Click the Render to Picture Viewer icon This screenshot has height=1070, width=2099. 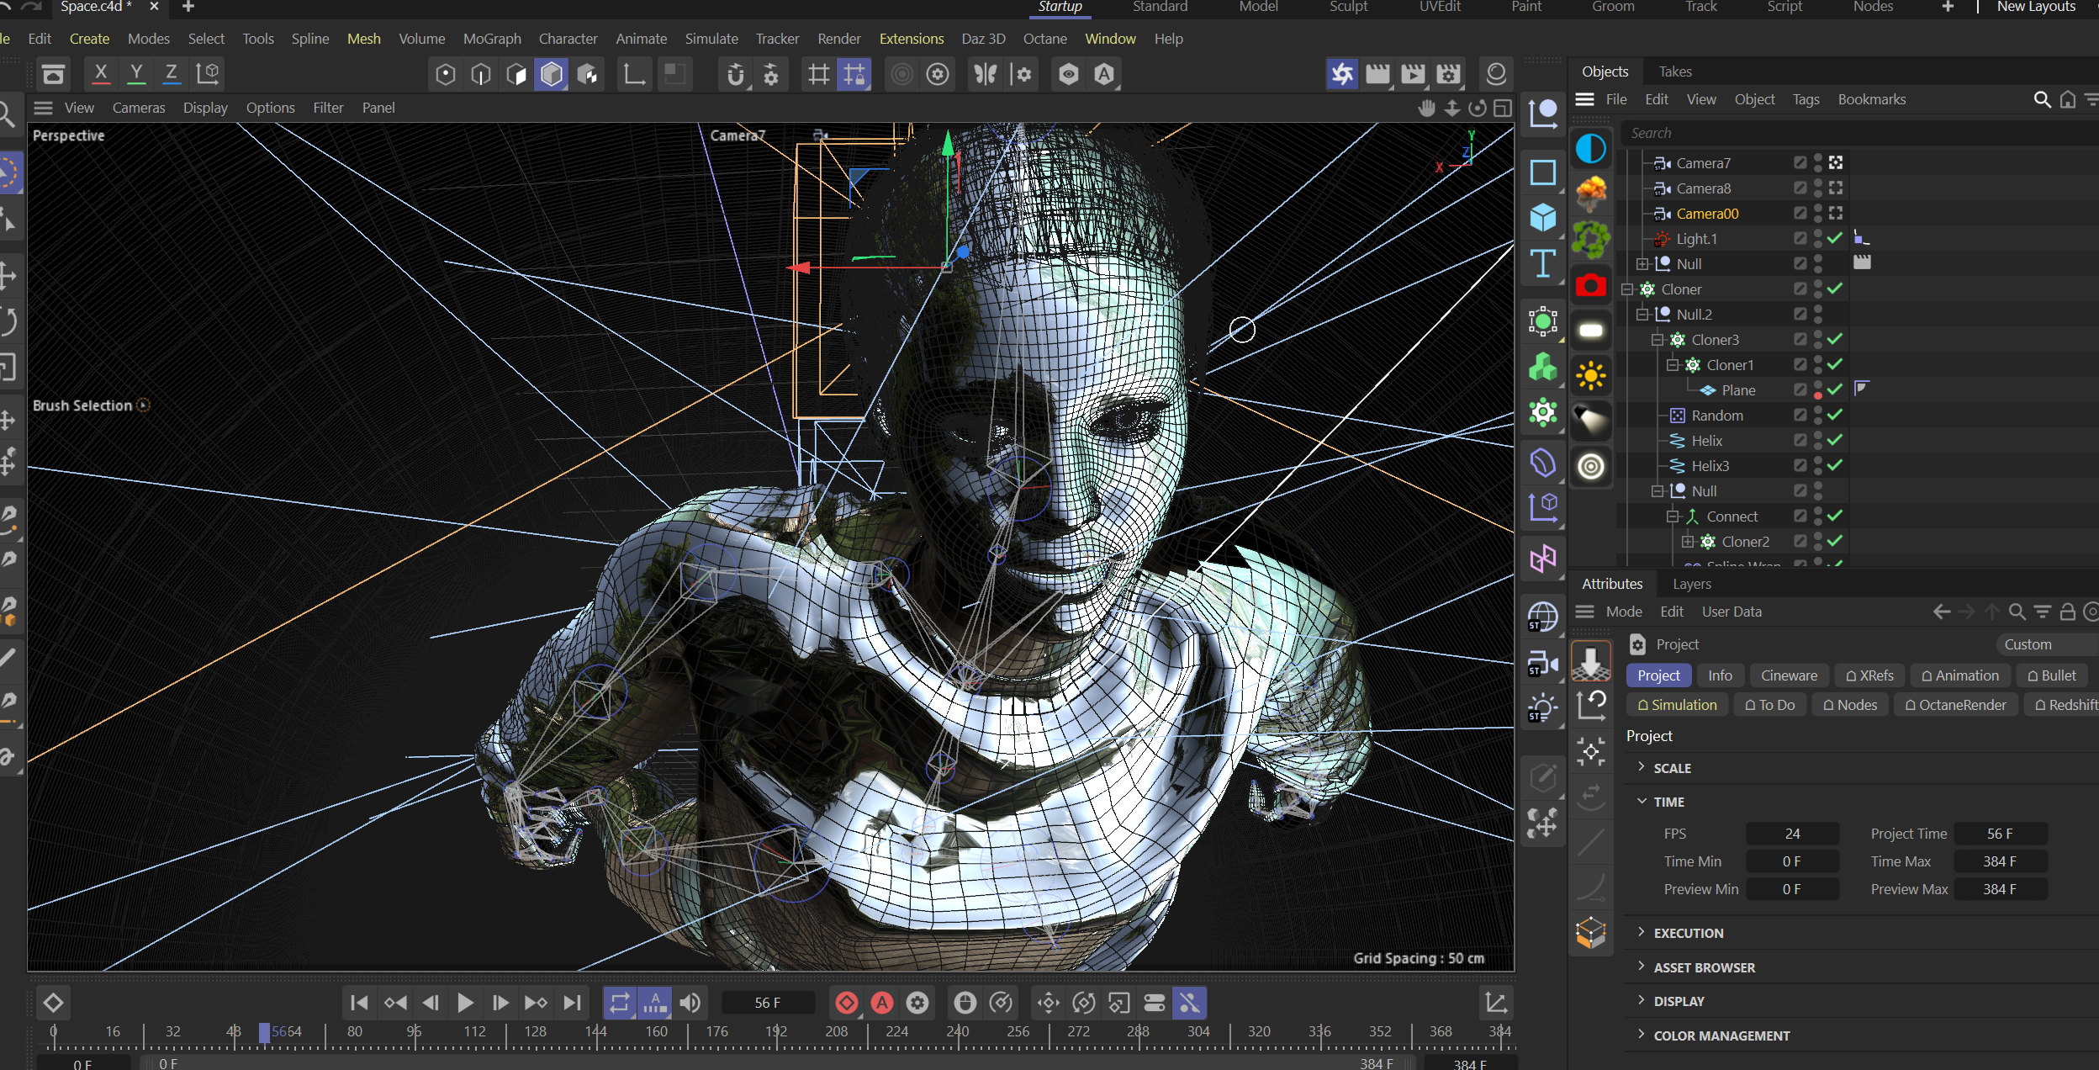[x=1413, y=74]
